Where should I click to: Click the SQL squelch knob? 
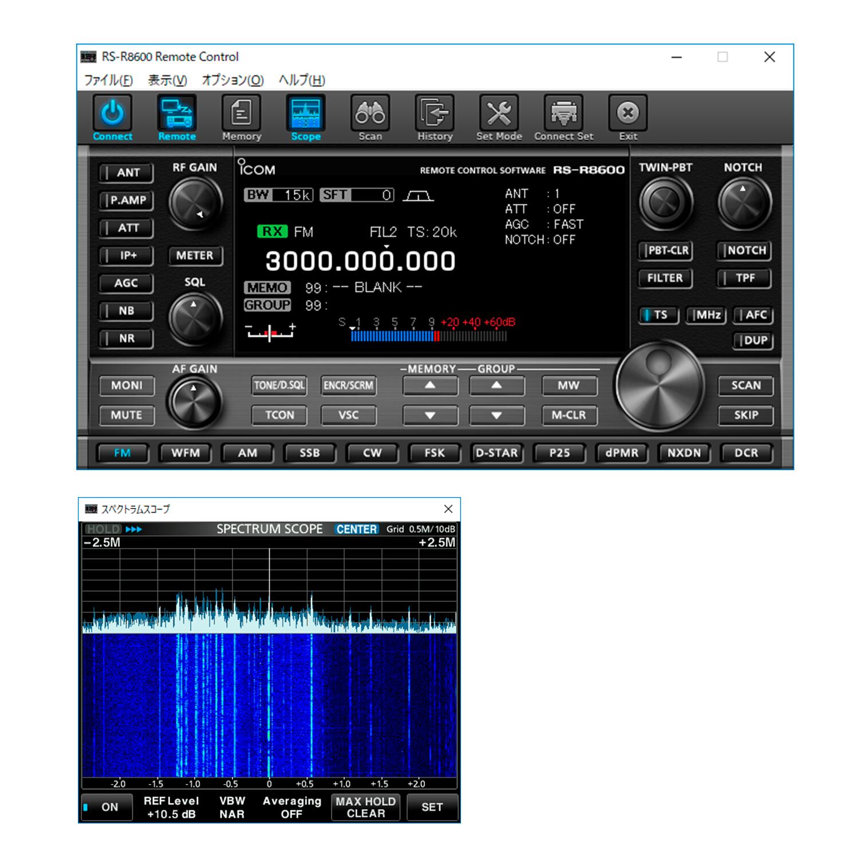pyautogui.click(x=195, y=319)
